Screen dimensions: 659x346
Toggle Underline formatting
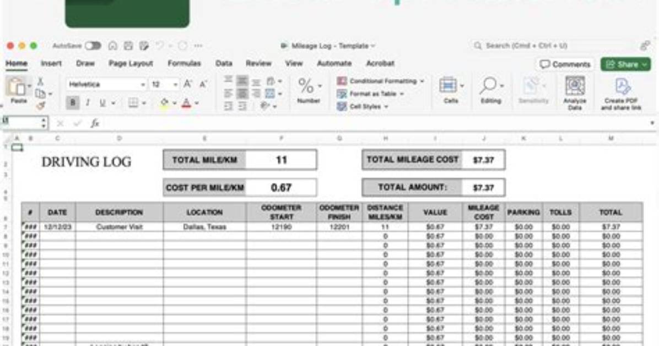click(102, 102)
